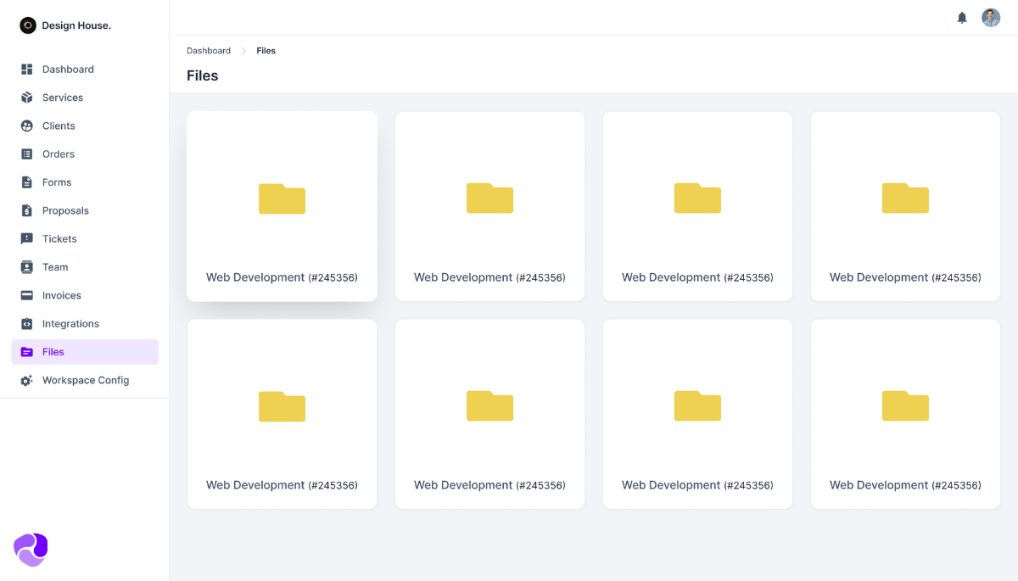Viewport: 1018px width, 581px height.
Task: Open the first Web Development folder
Action: click(x=282, y=205)
